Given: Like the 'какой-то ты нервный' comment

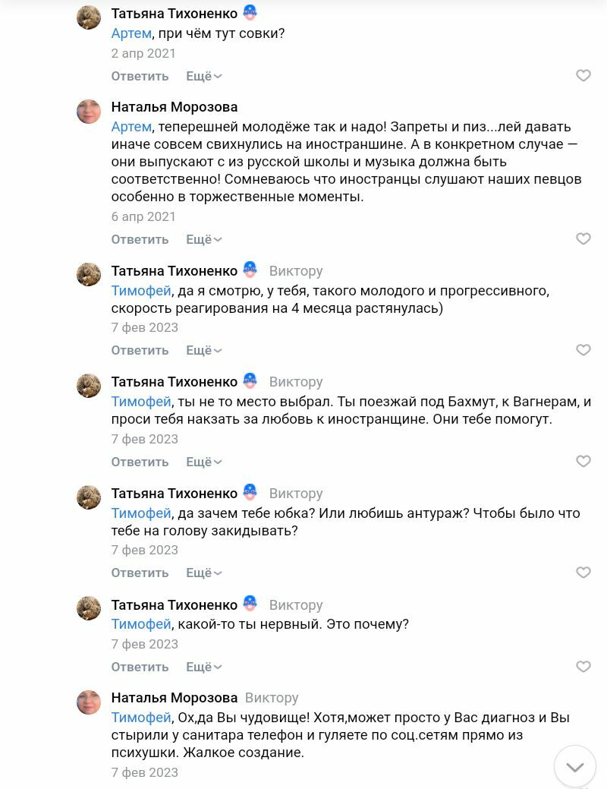Looking at the screenshot, I should coord(583,667).
